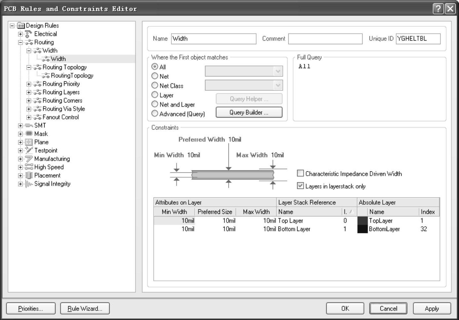The image size is (459, 320).
Task: Select the Fanout Control tree item
Action: pos(61,117)
